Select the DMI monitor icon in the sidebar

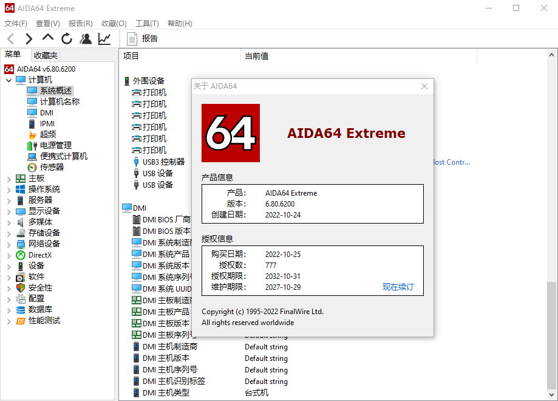click(32, 112)
